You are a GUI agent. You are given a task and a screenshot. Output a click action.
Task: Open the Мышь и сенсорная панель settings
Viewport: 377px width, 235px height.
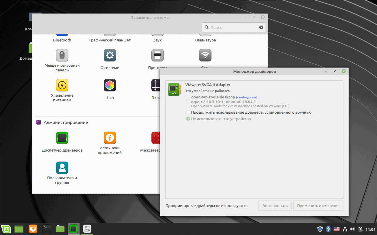(62, 55)
